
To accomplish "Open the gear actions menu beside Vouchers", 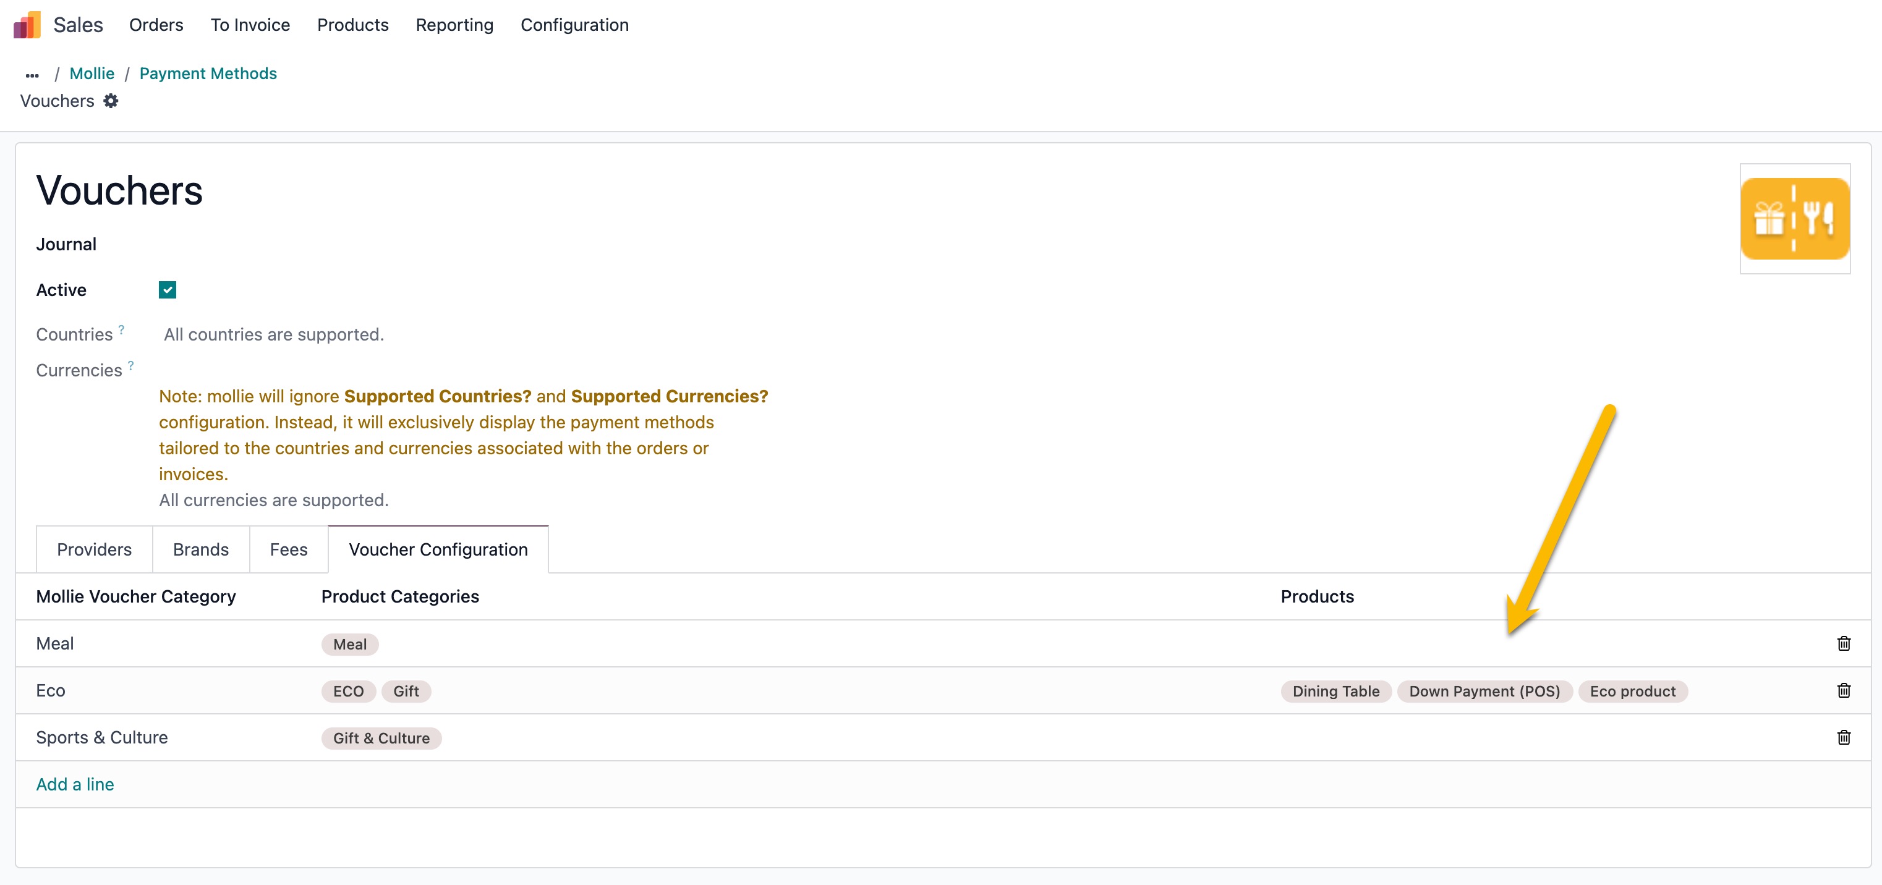I will [x=111, y=101].
